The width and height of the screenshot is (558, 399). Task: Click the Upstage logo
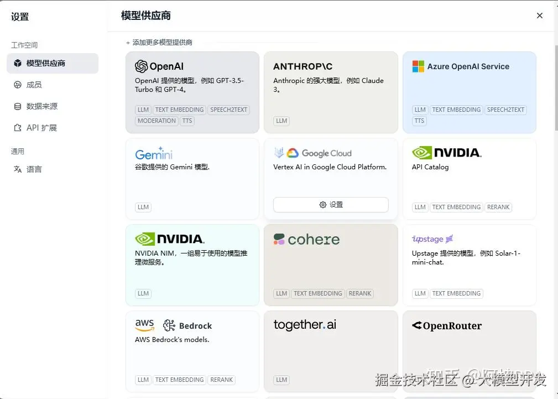(432, 239)
